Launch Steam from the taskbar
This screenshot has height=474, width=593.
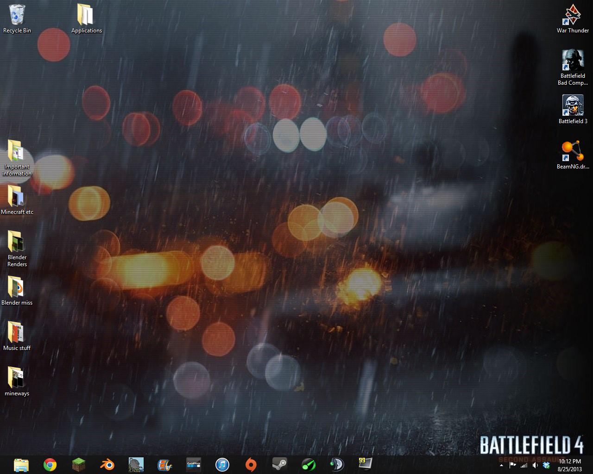click(x=280, y=464)
